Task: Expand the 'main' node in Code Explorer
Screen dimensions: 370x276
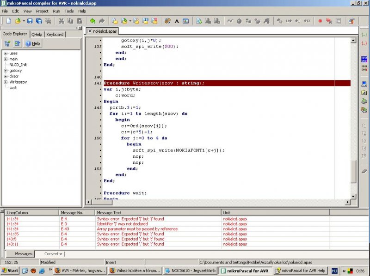Action: (x=6, y=59)
